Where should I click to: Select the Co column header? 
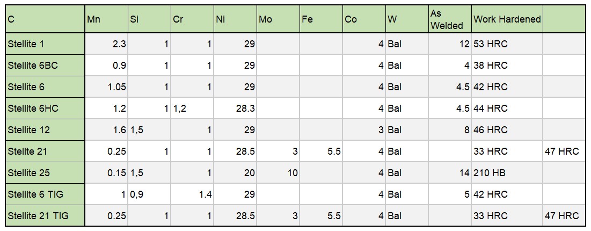coord(364,19)
